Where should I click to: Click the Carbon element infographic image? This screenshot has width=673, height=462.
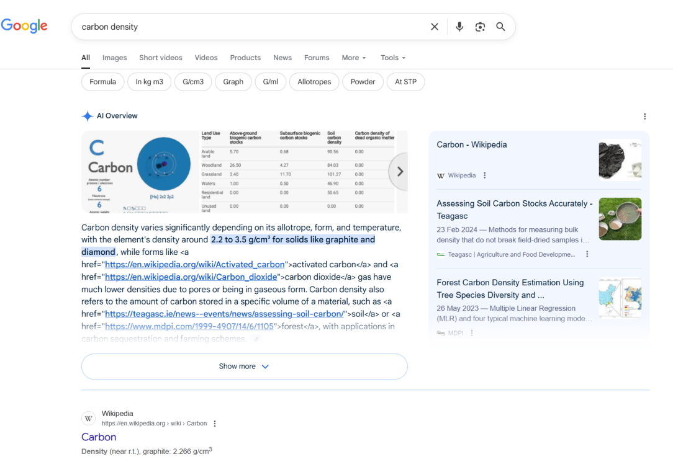140,172
